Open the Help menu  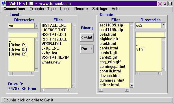point(116,9)
